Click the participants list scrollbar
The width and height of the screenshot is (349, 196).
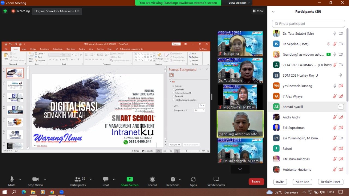click(x=347, y=65)
